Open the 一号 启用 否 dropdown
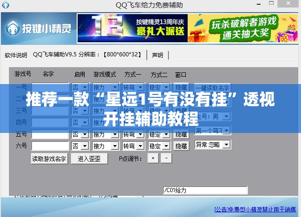This screenshot has width=301, height=217. click(80, 88)
